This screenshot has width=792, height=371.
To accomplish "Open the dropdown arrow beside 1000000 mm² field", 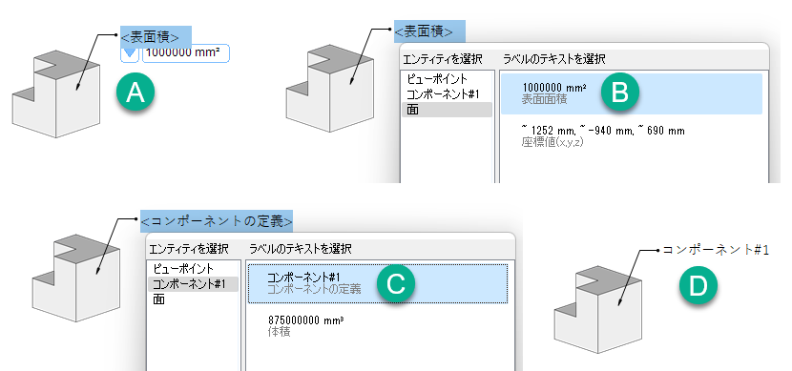I will 130,53.
